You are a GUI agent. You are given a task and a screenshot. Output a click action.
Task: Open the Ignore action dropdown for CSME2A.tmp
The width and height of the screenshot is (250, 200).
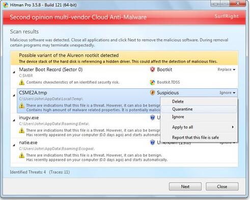pyautogui.click(x=228, y=93)
